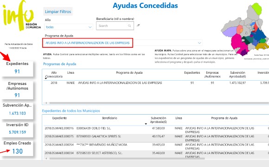Click Programa de Ayuda header in top table
This screenshot has width=269, height=167.
(x=129, y=73)
